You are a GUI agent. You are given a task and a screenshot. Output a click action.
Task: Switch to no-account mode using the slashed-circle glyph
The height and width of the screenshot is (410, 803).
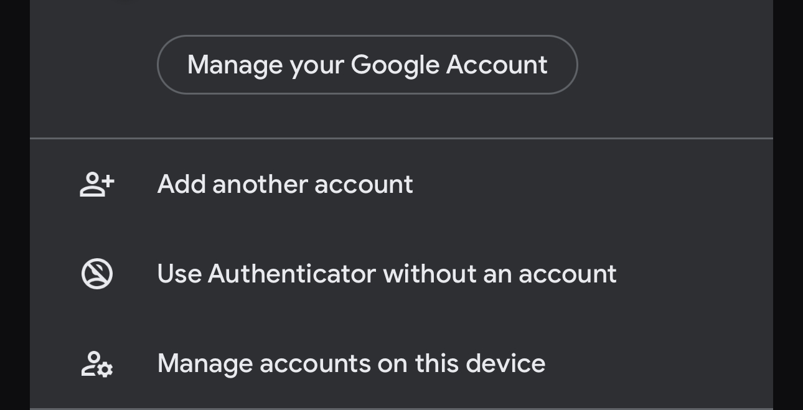[97, 274]
